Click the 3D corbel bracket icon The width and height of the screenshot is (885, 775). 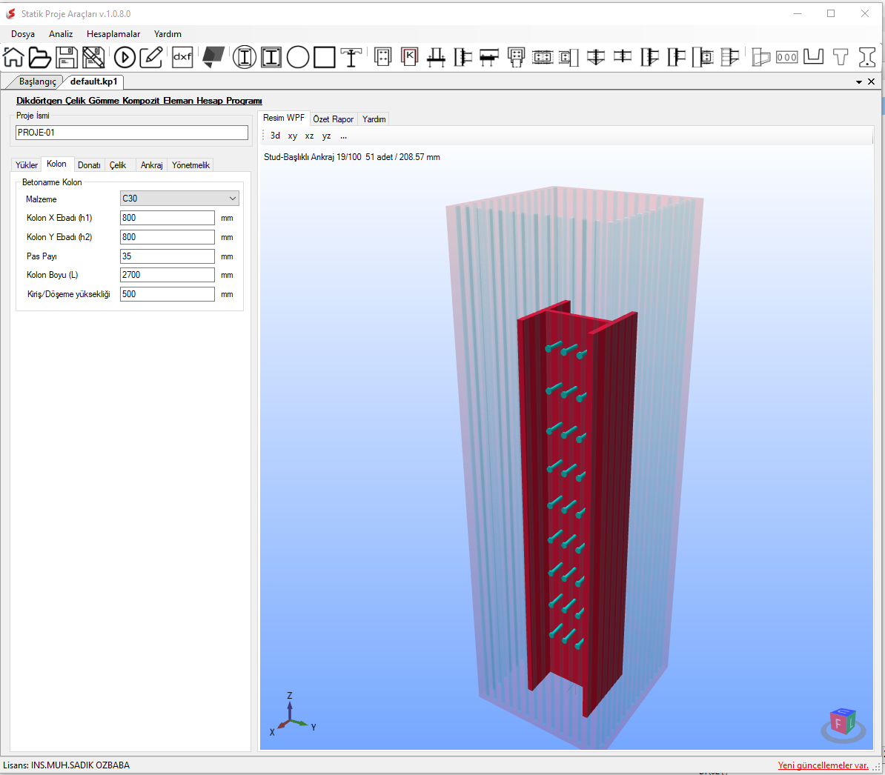coord(760,57)
